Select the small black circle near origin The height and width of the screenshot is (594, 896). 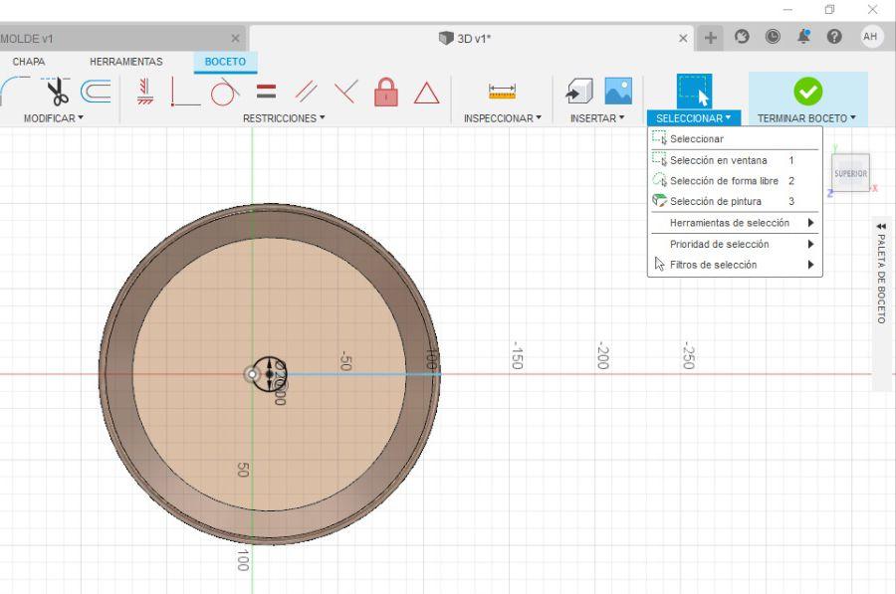pyautogui.click(x=269, y=374)
